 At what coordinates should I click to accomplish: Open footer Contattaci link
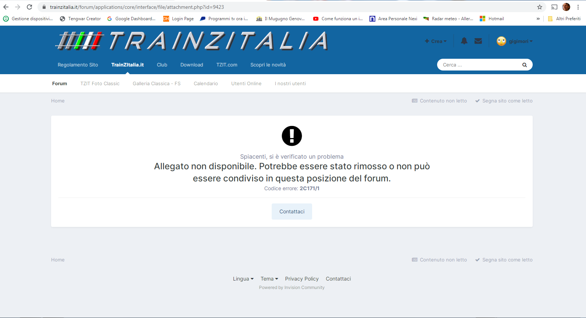click(x=338, y=279)
